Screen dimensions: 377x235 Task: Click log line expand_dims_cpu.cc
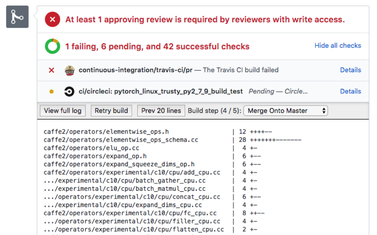tap(123, 205)
